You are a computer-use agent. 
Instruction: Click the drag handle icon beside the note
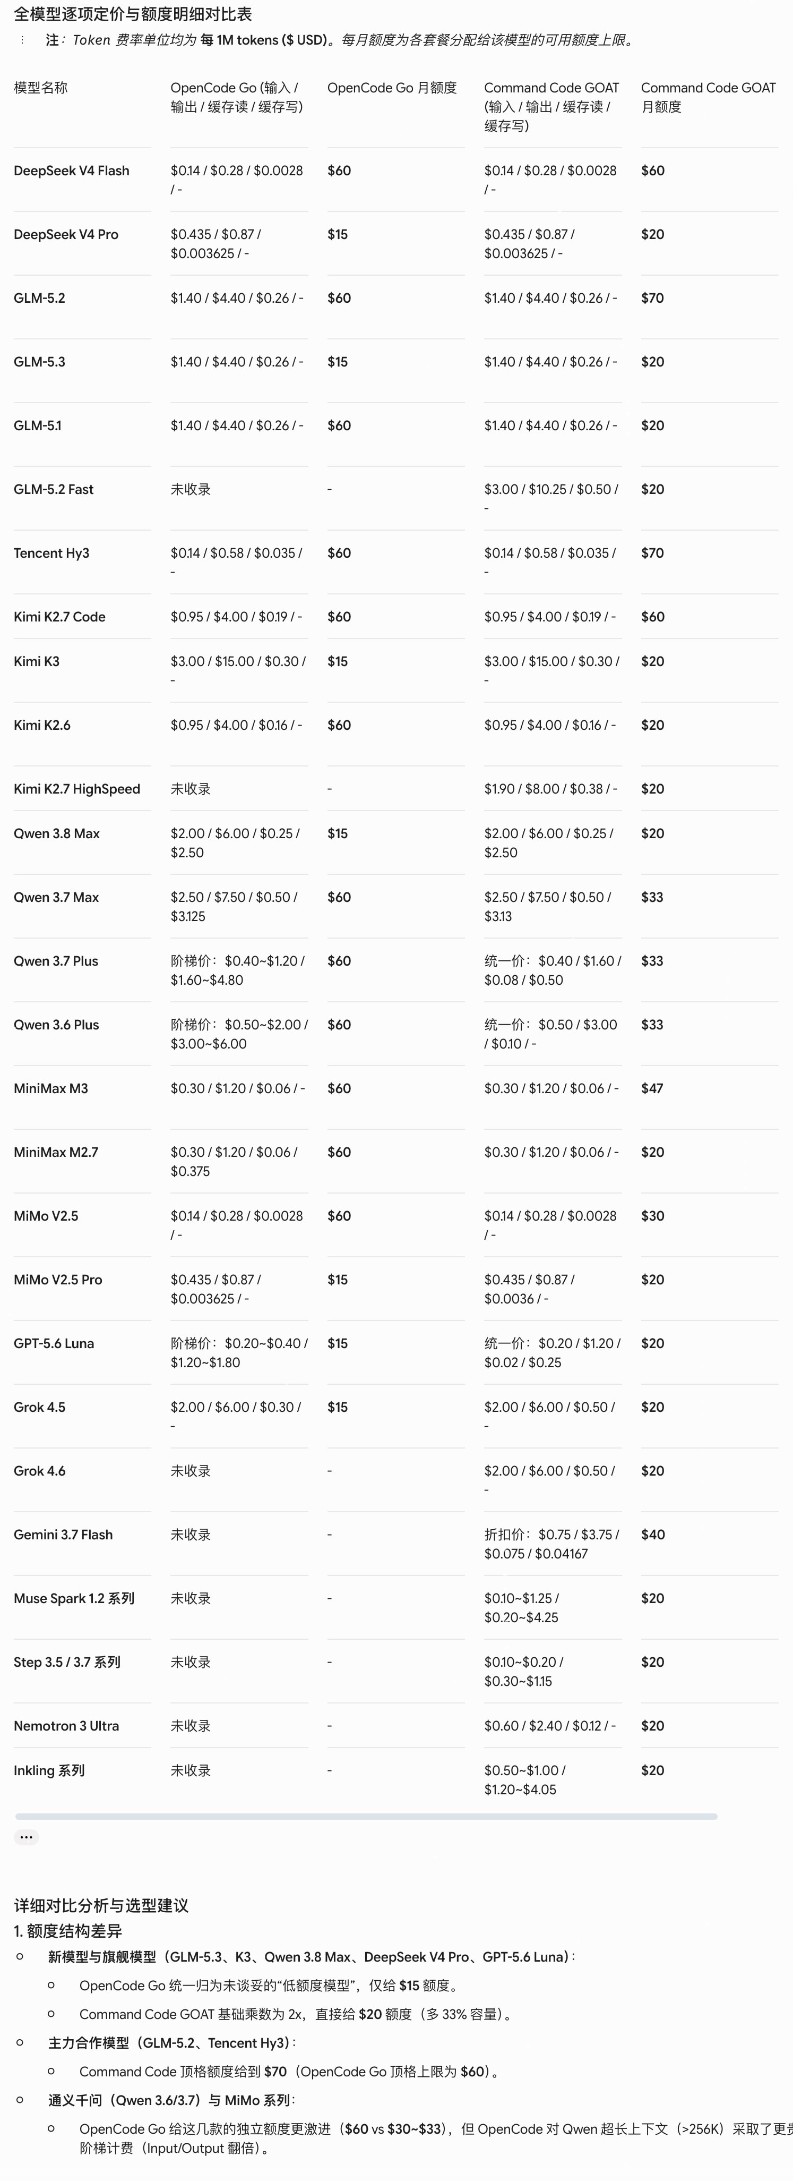coord(22,40)
